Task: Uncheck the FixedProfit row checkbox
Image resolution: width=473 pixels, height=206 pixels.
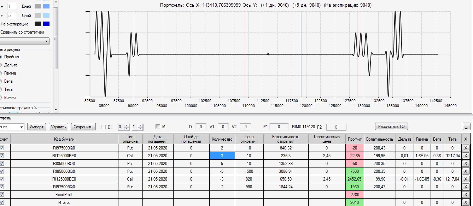Action: tap(1, 195)
